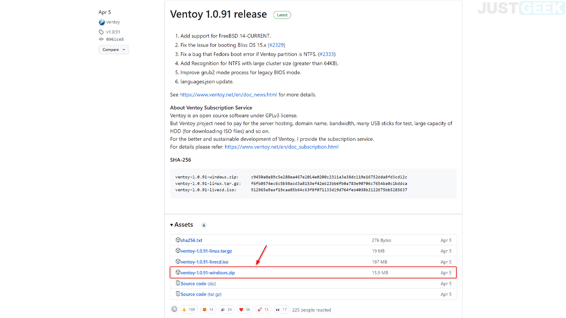This screenshot has height=318, width=566.
Task: Open the smiley add-reaction picker
Action: (x=174, y=309)
